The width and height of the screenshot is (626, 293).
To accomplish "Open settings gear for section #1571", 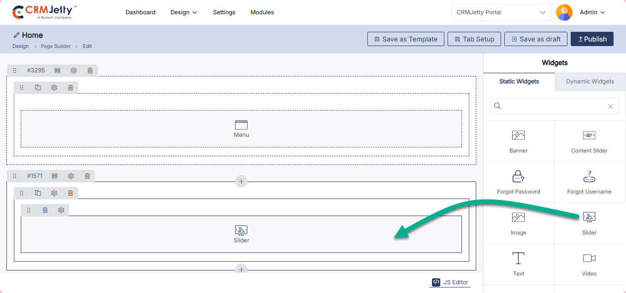I will [x=71, y=176].
